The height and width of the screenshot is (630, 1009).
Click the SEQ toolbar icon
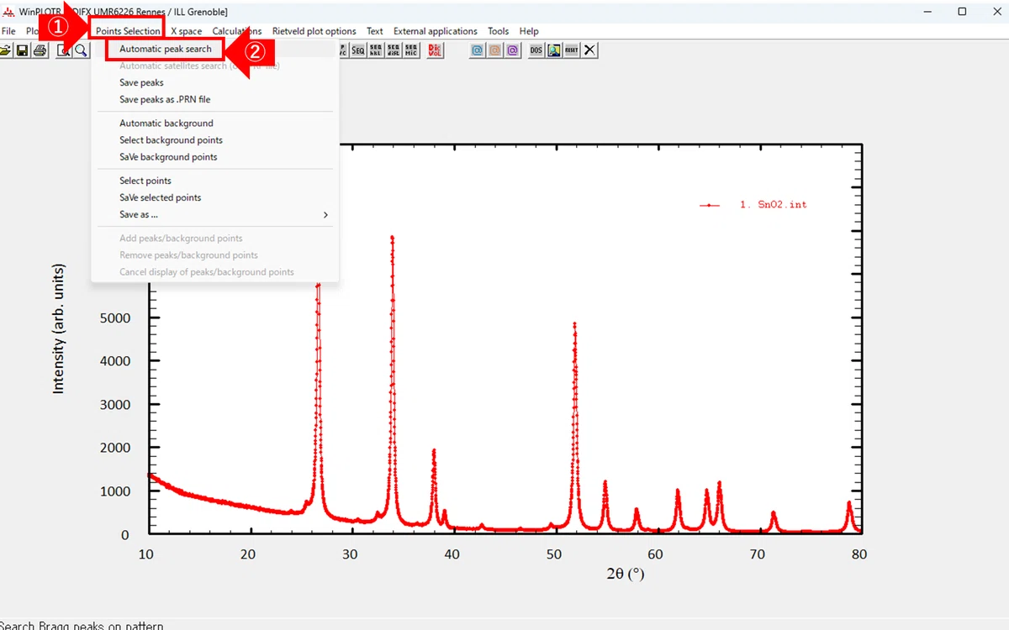click(x=358, y=50)
